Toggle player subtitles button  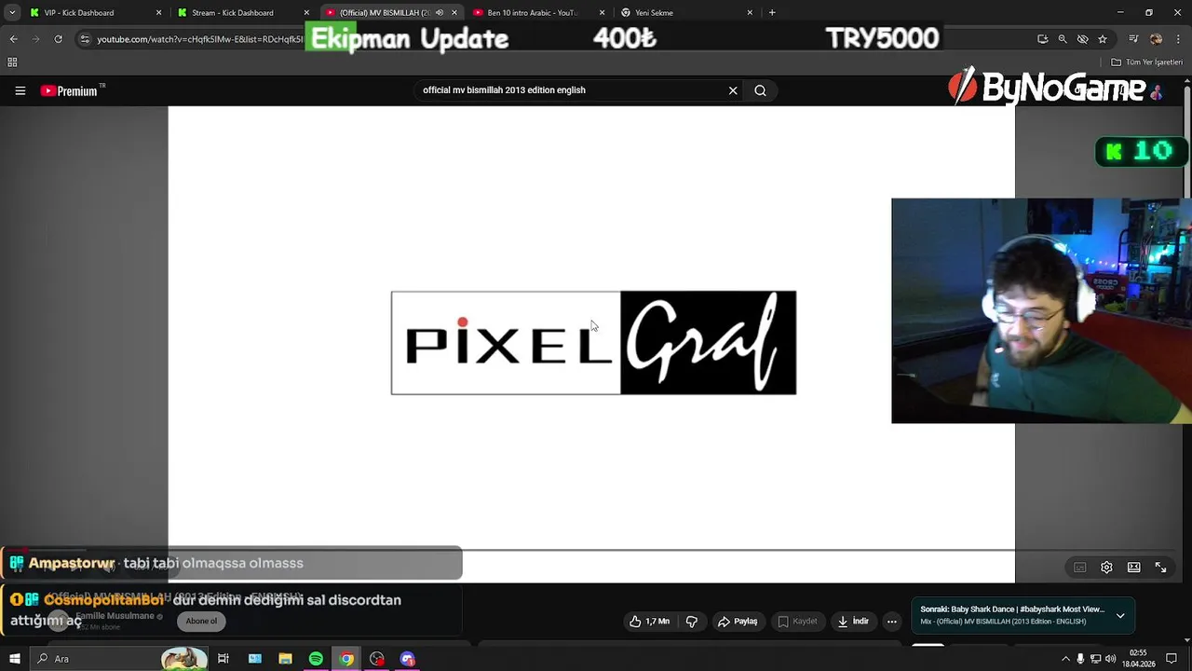1079,568
